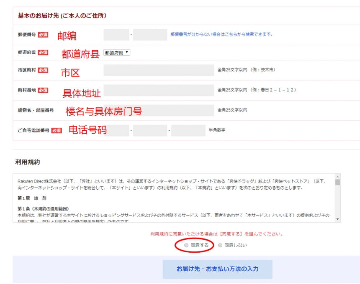This screenshot has width=360, height=284.
Task: Grab the terms box scrollbar thumb
Action: (x=337, y=182)
